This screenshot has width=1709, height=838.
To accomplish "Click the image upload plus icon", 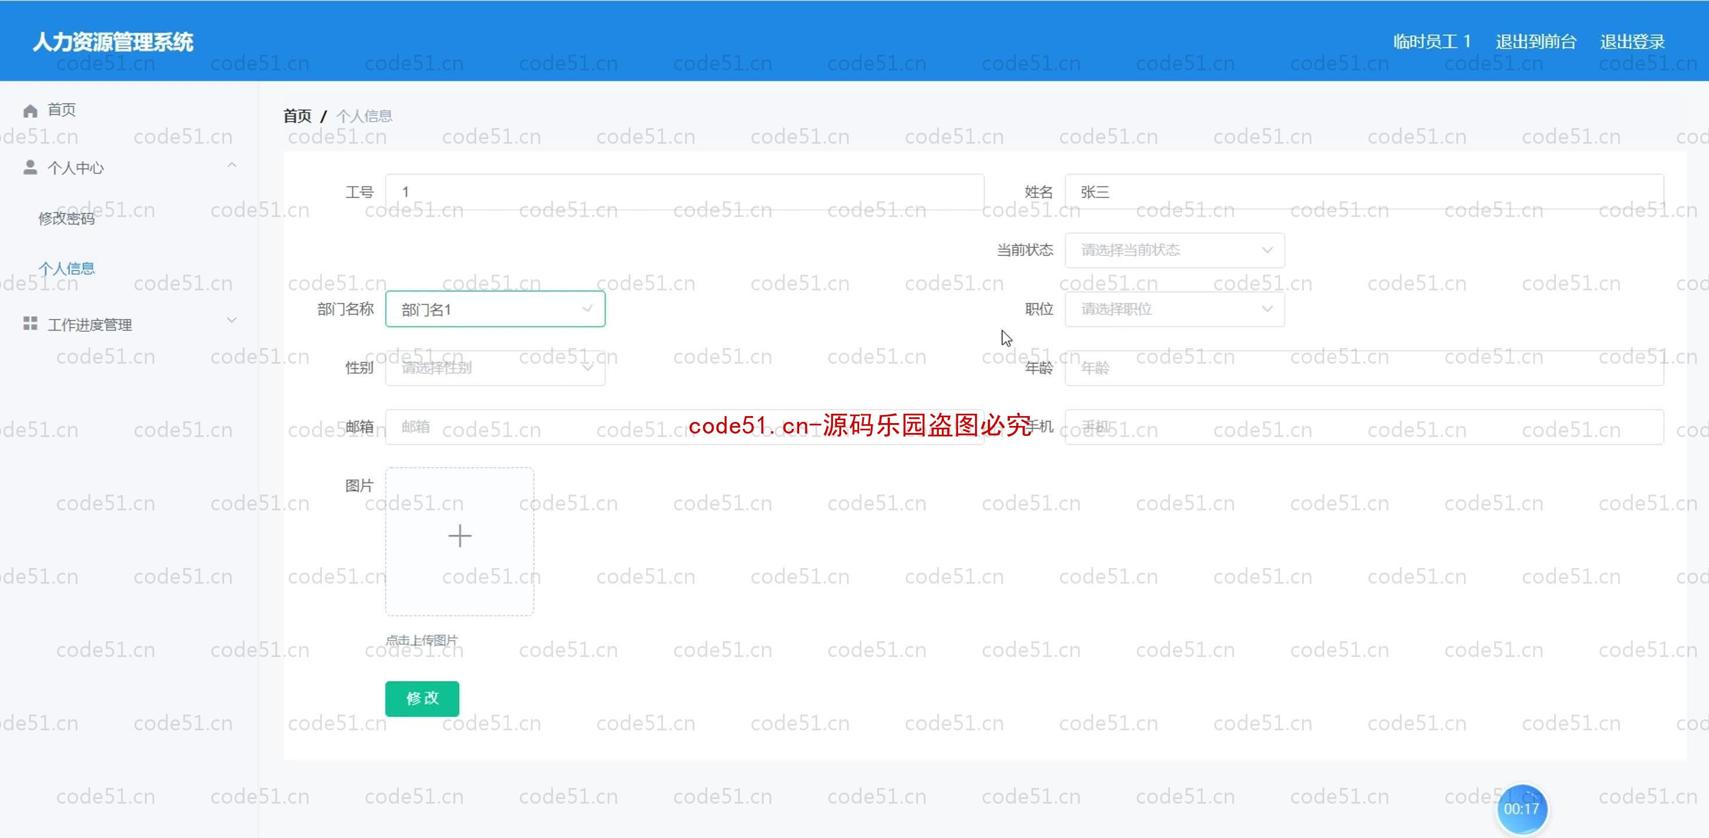I will coord(459,536).
